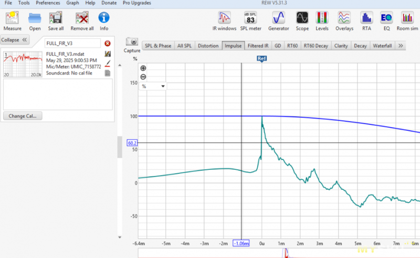The height and width of the screenshot is (258, 420).
Task: Collapse the measurements side panel
Action: pyautogui.click(x=15, y=39)
